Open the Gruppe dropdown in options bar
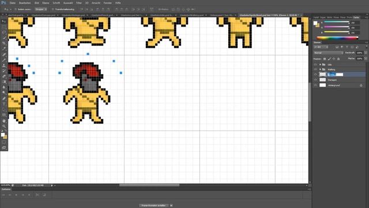This screenshot has width=369, height=208. coord(41,9)
